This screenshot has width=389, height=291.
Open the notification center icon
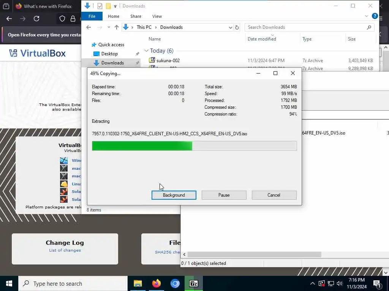377,284
